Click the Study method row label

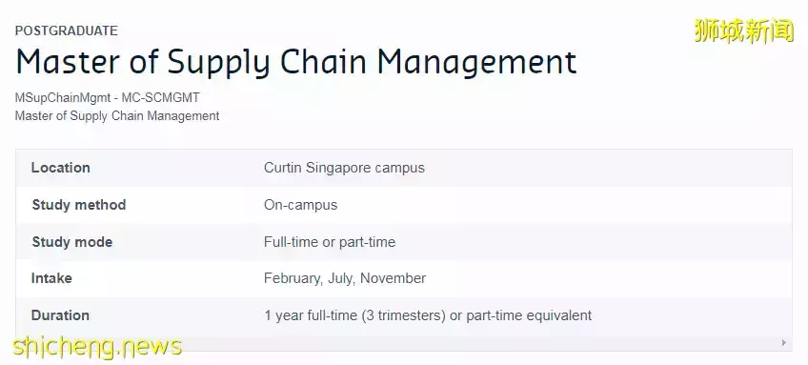coord(79,205)
